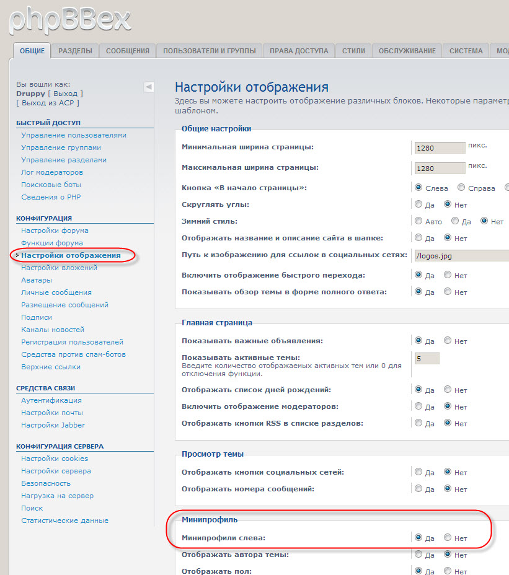
Task: Click the Минимальная ширина страницы field
Action: point(440,148)
